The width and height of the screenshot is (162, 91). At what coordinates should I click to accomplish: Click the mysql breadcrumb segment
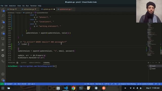(18, 13)
